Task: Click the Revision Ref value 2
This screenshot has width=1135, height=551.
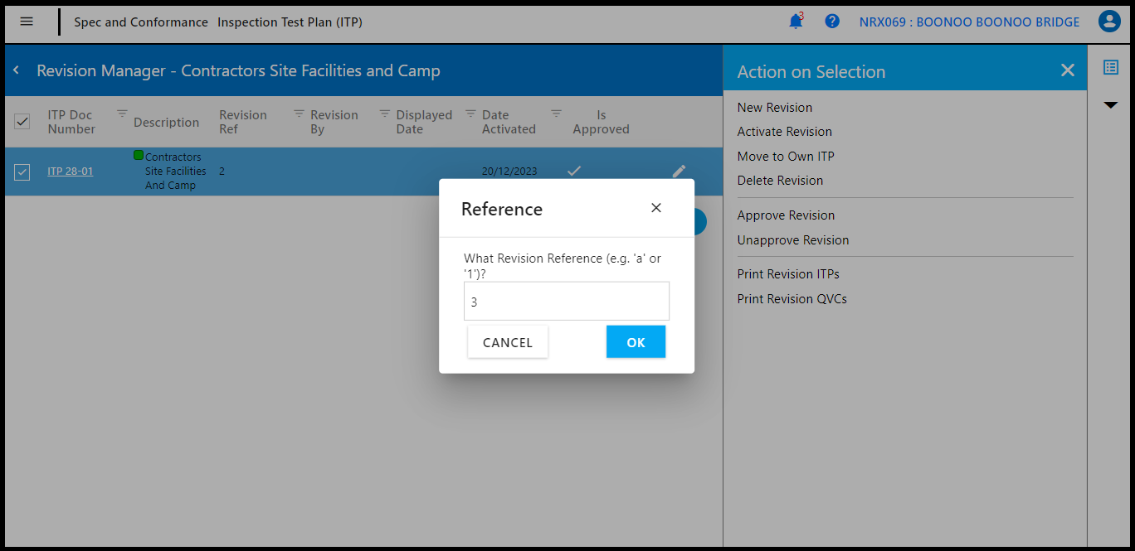Action: (222, 172)
